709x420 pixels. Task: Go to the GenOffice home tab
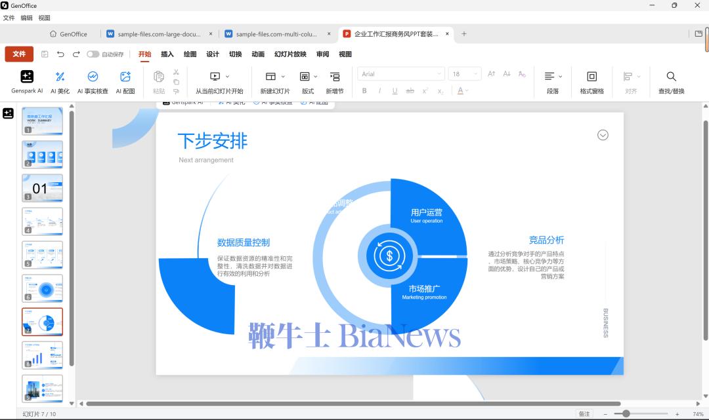pyautogui.click(x=69, y=34)
